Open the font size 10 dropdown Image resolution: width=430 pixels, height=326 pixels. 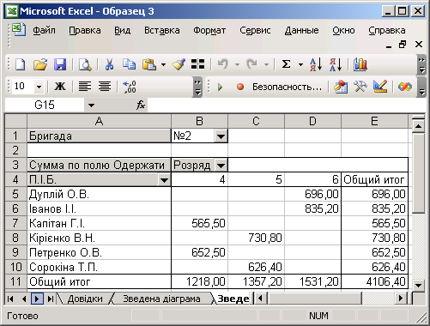coord(39,87)
